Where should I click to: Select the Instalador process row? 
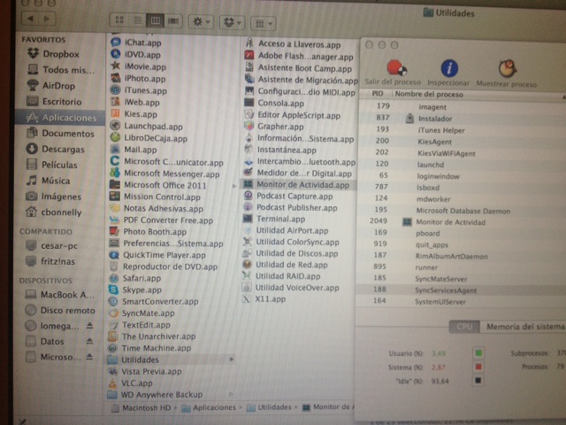point(463,118)
